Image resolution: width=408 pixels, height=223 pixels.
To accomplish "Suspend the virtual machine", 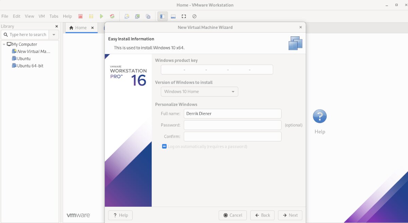I will pos(91,16).
